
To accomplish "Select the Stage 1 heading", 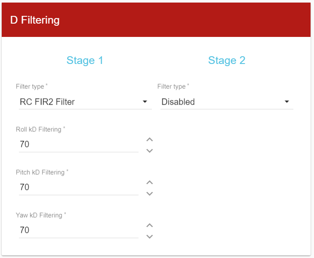I will point(85,60).
